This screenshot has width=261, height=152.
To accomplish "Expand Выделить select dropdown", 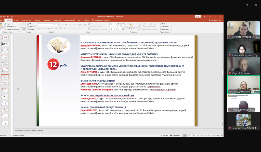I will click(165, 29).
